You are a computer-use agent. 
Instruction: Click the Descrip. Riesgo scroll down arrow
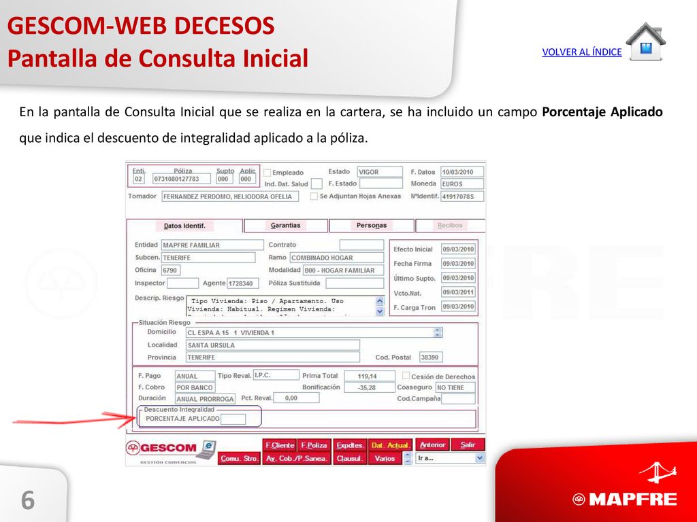[380, 311]
